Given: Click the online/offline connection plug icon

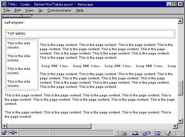Looking at the screenshot, I should click(13, 133).
